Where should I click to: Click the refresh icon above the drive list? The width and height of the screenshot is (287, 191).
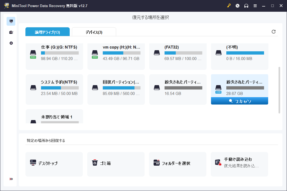coord(274,32)
